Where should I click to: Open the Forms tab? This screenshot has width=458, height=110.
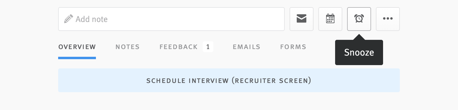tap(293, 47)
